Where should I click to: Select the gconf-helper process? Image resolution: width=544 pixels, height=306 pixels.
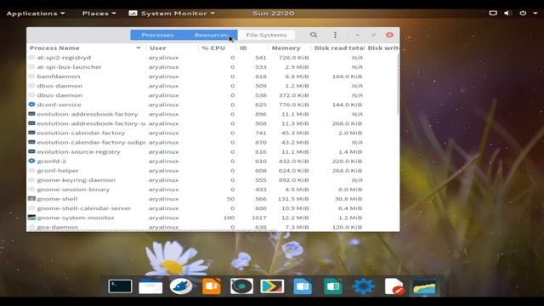212,171
